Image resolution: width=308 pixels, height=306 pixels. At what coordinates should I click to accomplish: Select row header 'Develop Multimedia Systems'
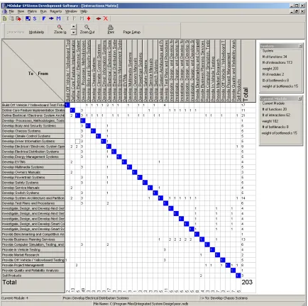[33, 167]
